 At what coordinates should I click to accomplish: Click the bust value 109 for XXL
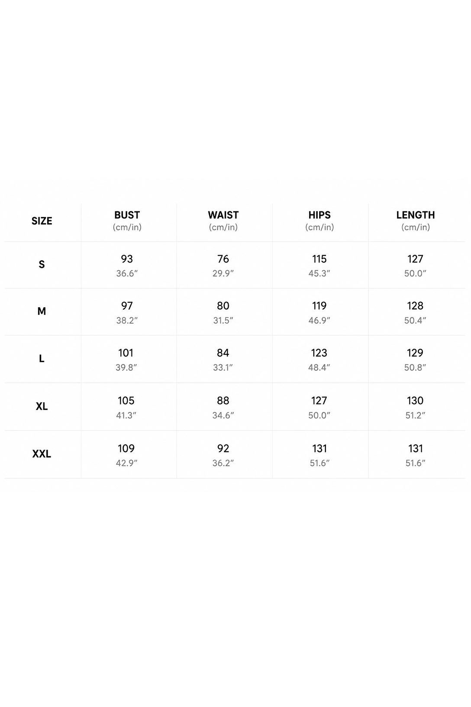click(126, 448)
